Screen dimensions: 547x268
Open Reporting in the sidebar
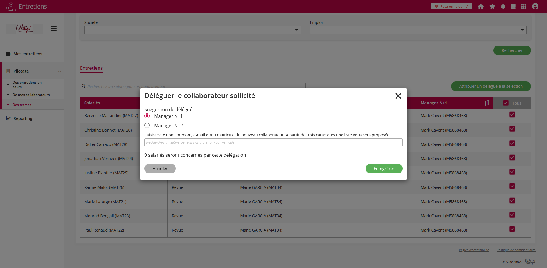23,118
